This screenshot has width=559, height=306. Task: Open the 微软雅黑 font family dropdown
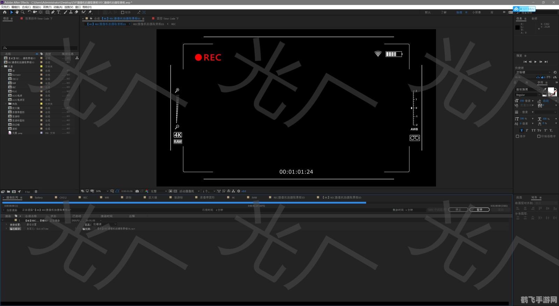click(x=528, y=90)
